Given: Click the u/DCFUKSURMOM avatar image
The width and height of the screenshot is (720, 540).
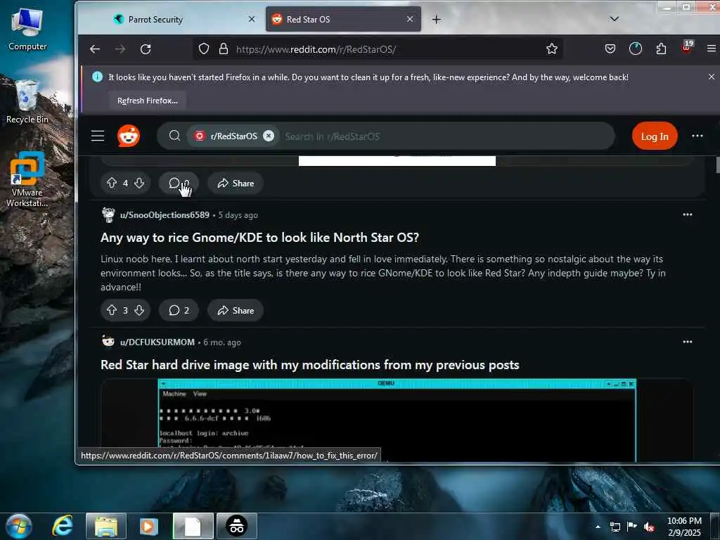Looking at the screenshot, I should (x=108, y=342).
